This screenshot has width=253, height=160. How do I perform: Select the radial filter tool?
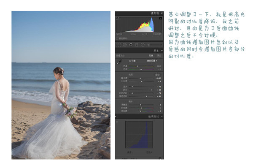point(143,45)
